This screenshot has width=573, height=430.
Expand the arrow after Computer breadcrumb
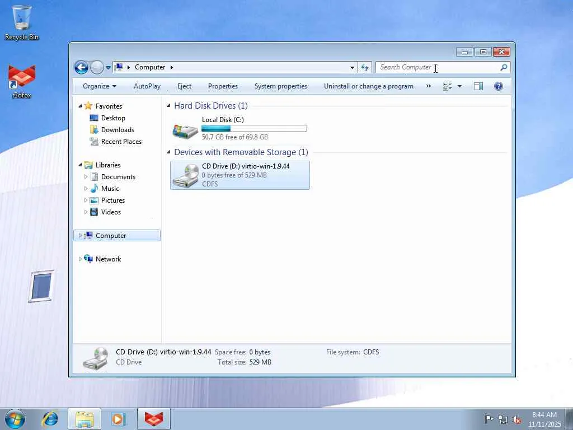click(x=171, y=67)
